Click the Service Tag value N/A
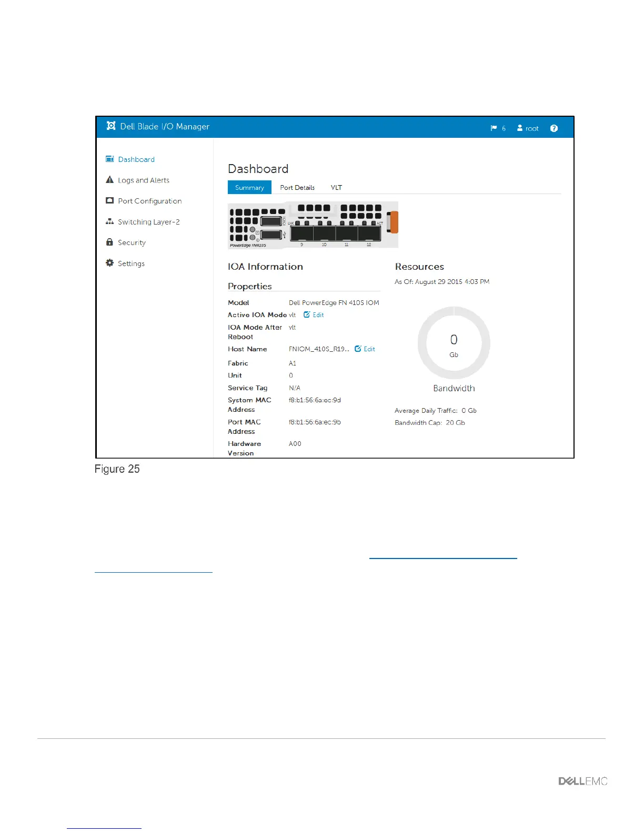 tap(295, 388)
